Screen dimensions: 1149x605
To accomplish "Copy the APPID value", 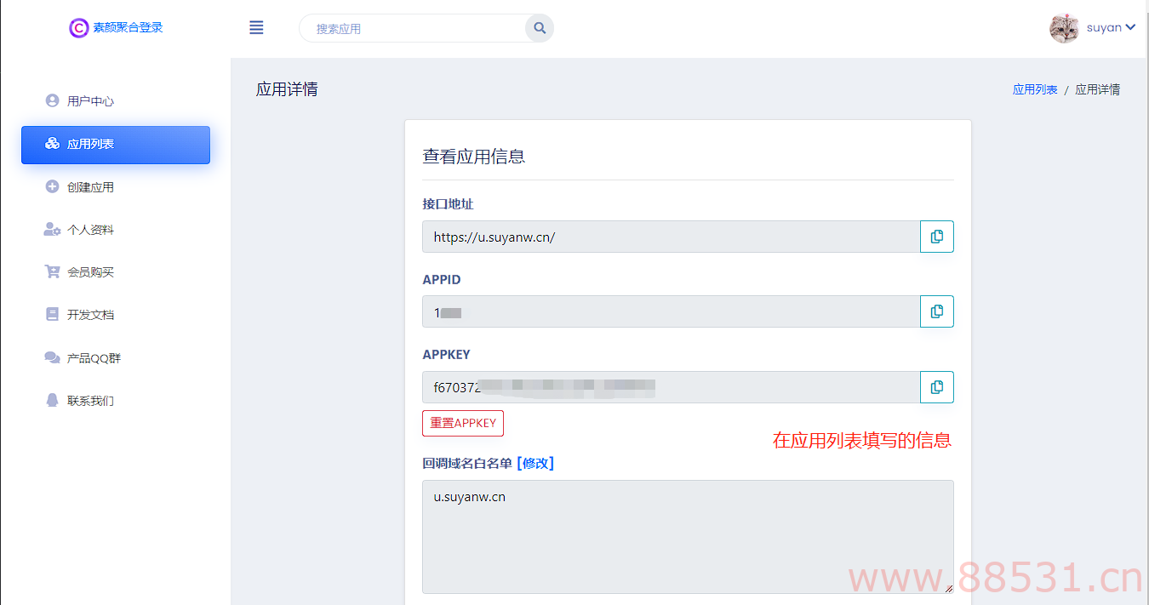I will click(937, 311).
